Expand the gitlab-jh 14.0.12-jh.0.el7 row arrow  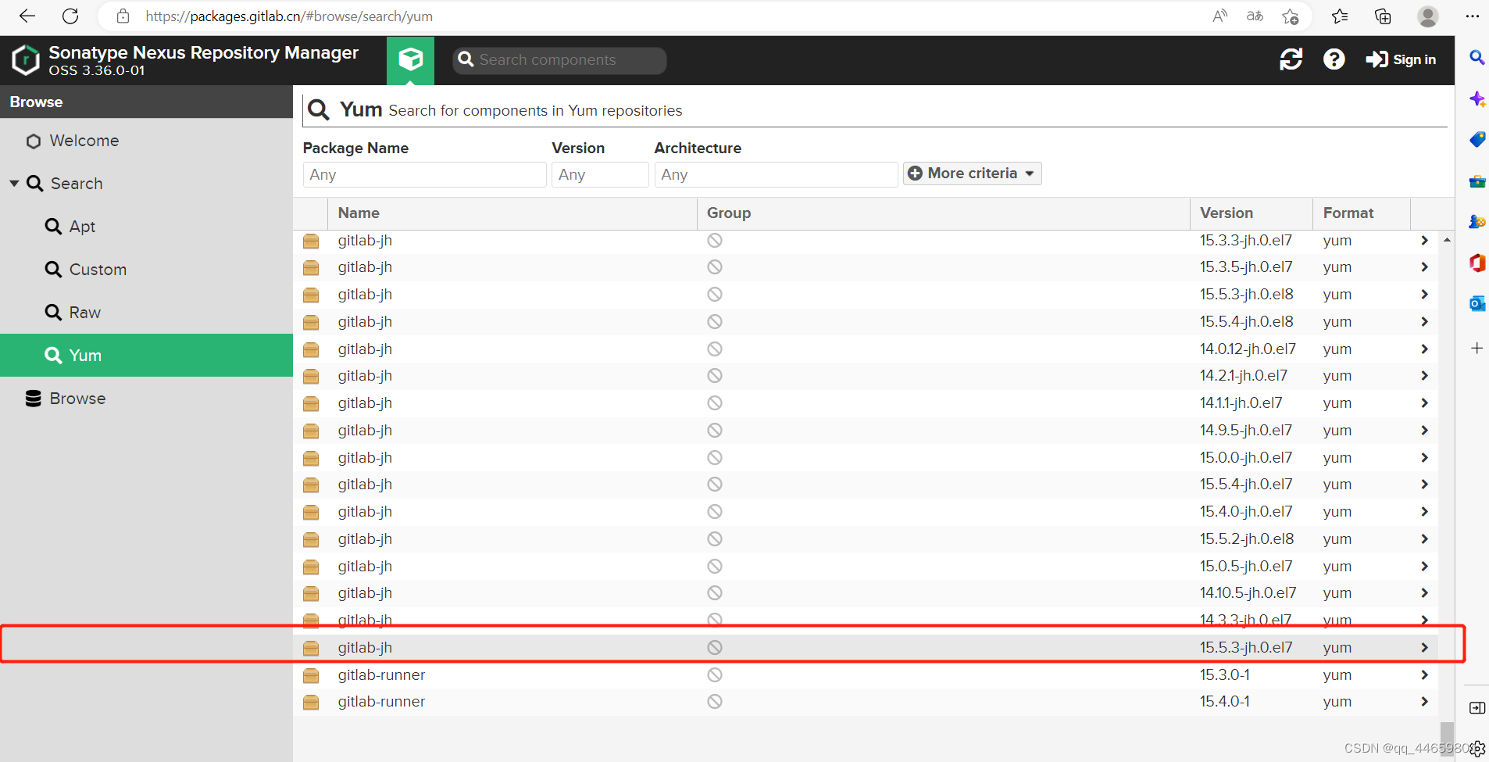pos(1424,349)
